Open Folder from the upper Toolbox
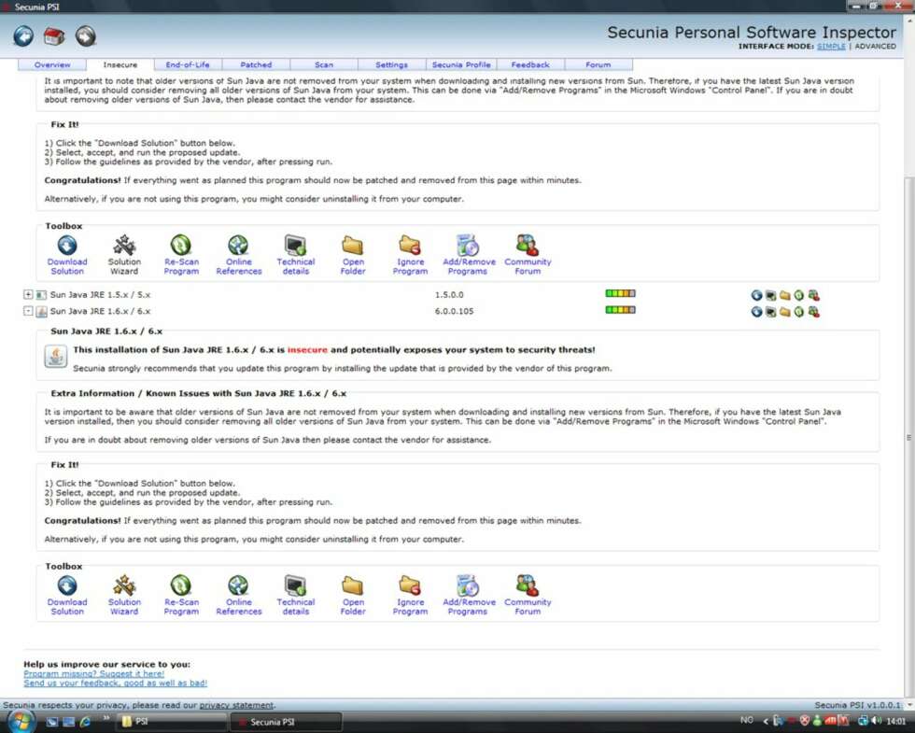This screenshot has height=733, width=915. tap(353, 255)
